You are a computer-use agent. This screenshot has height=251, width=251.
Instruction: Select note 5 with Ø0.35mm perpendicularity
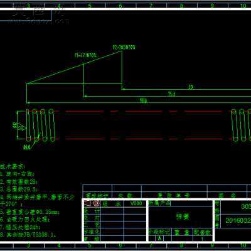pos(30,212)
